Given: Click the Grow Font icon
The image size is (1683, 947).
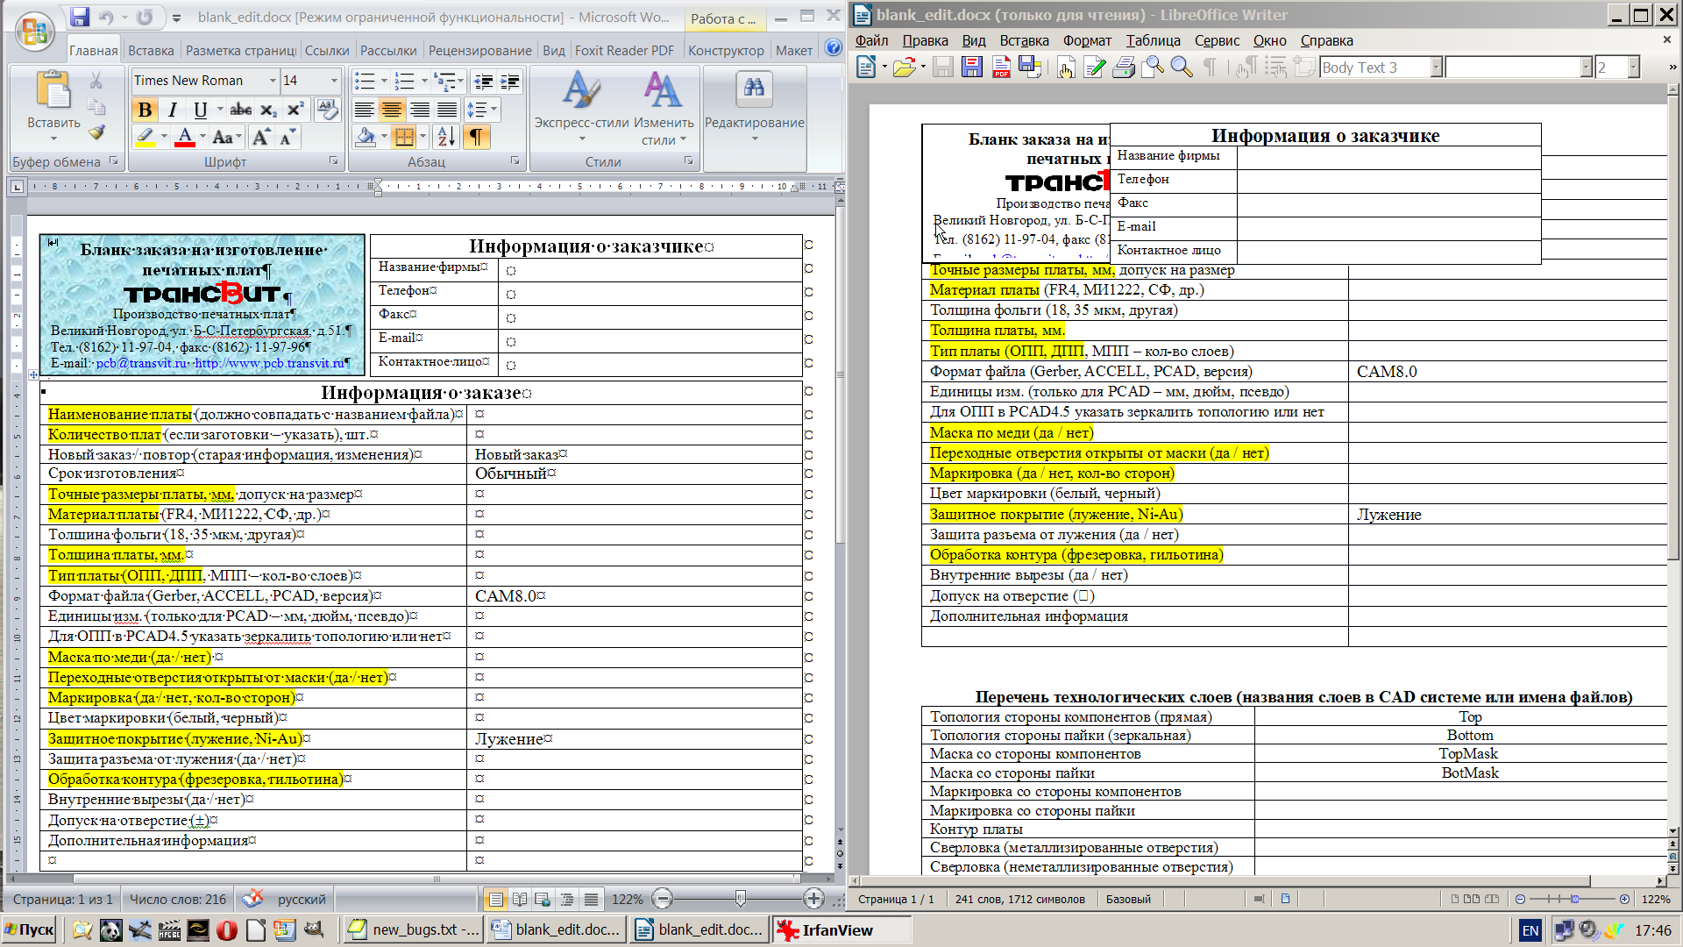Looking at the screenshot, I should 260,137.
